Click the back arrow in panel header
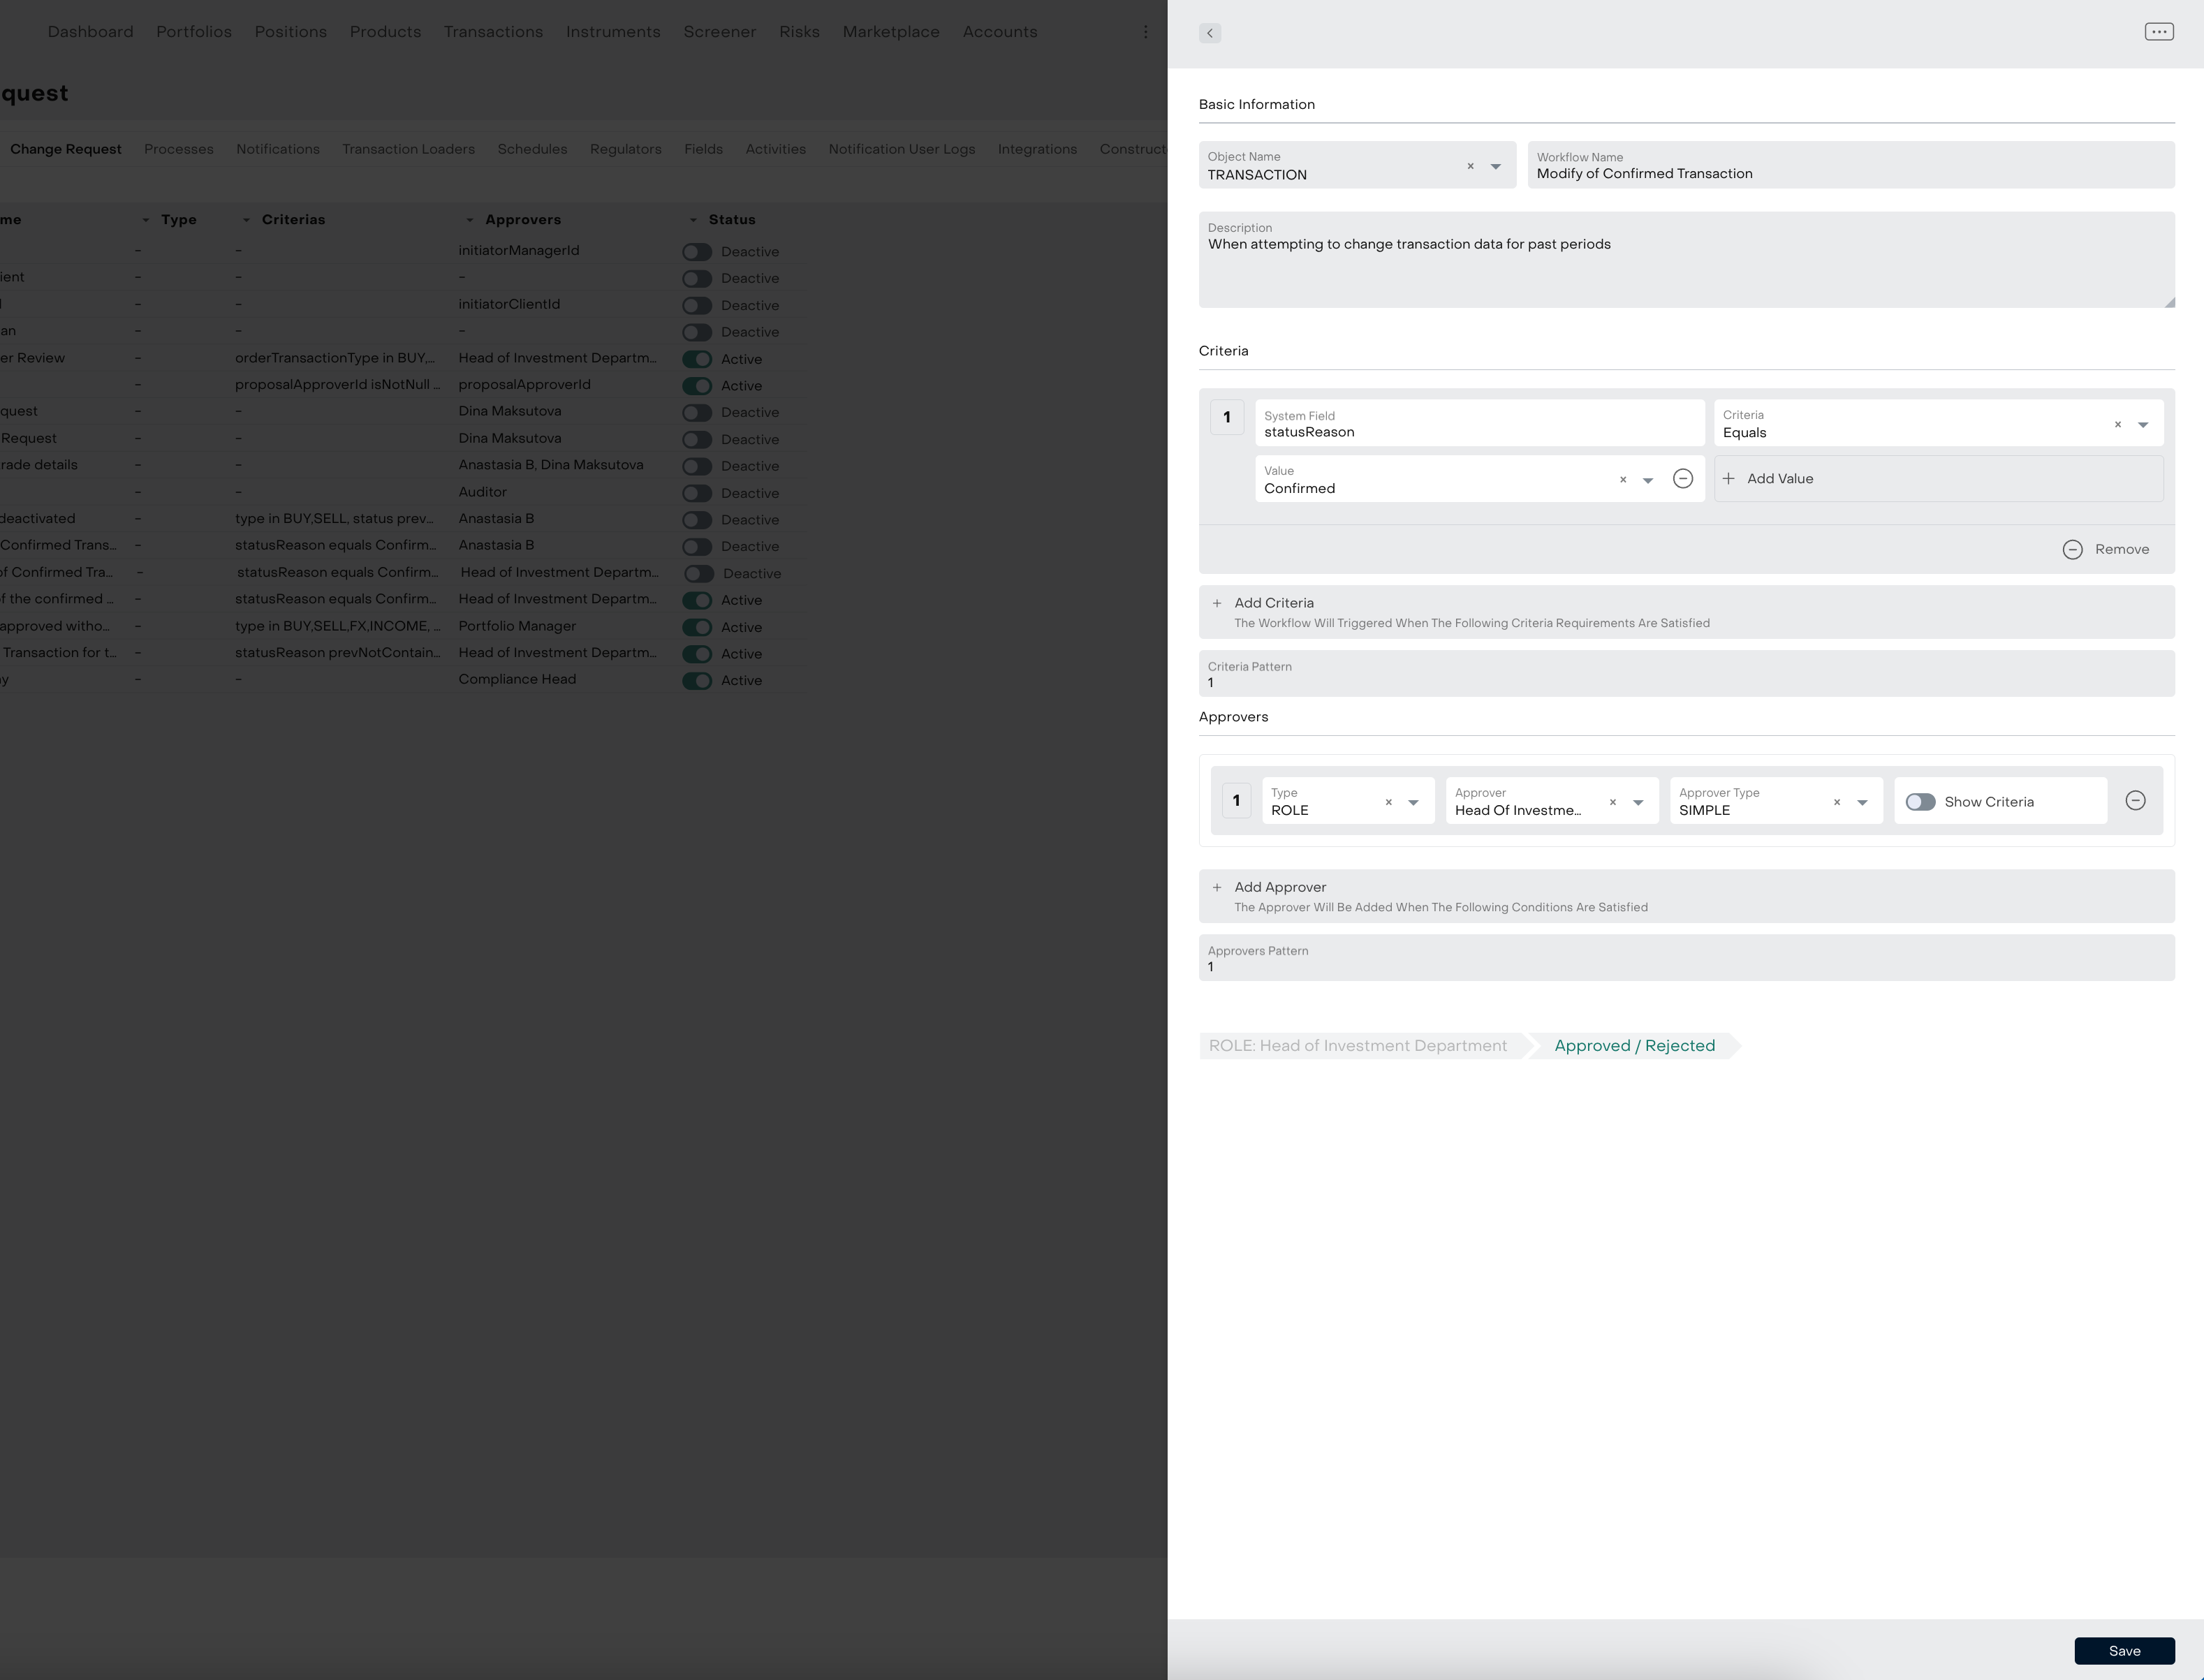 1210,33
